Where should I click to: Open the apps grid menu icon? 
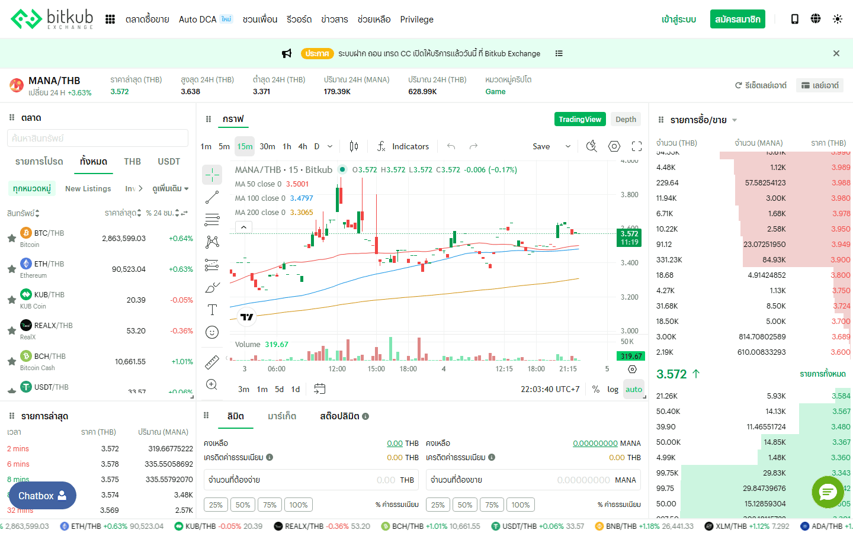click(x=110, y=19)
